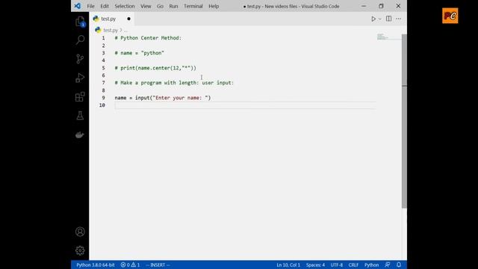Viewport: 478px width, 269px height.
Task: Click Ln 10, Col 1 status item
Action: [288, 265]
